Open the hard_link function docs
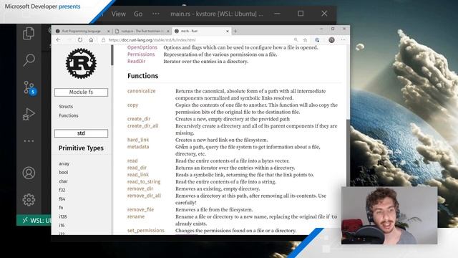This screenshot has width=458, height=258. click(138, 140)
